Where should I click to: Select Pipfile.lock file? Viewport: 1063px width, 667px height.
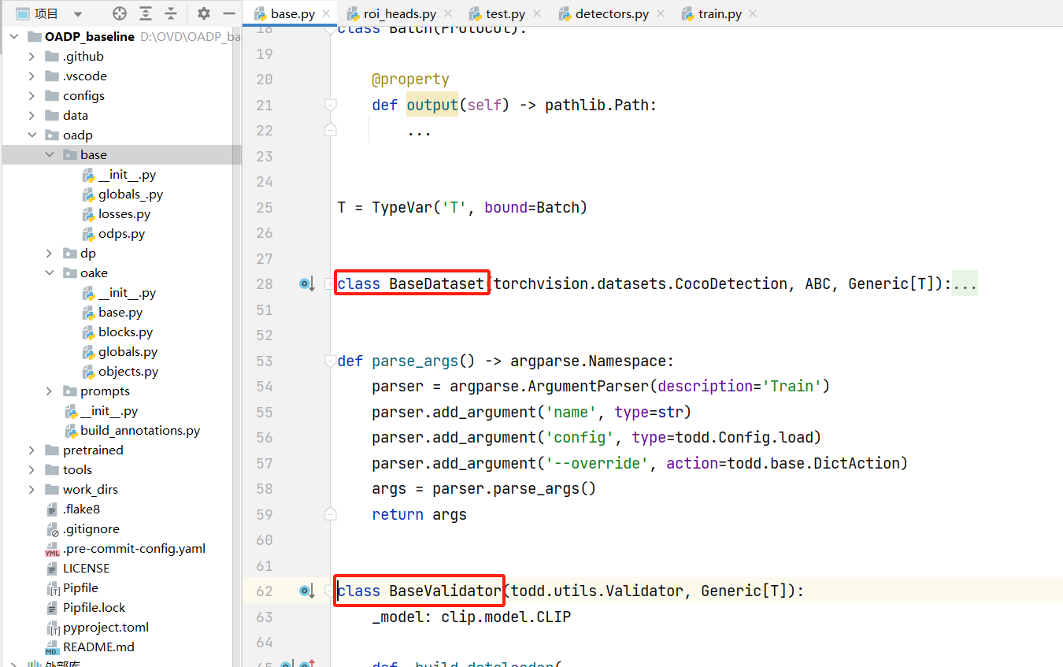pyautogui.click(x=94, y=608)
